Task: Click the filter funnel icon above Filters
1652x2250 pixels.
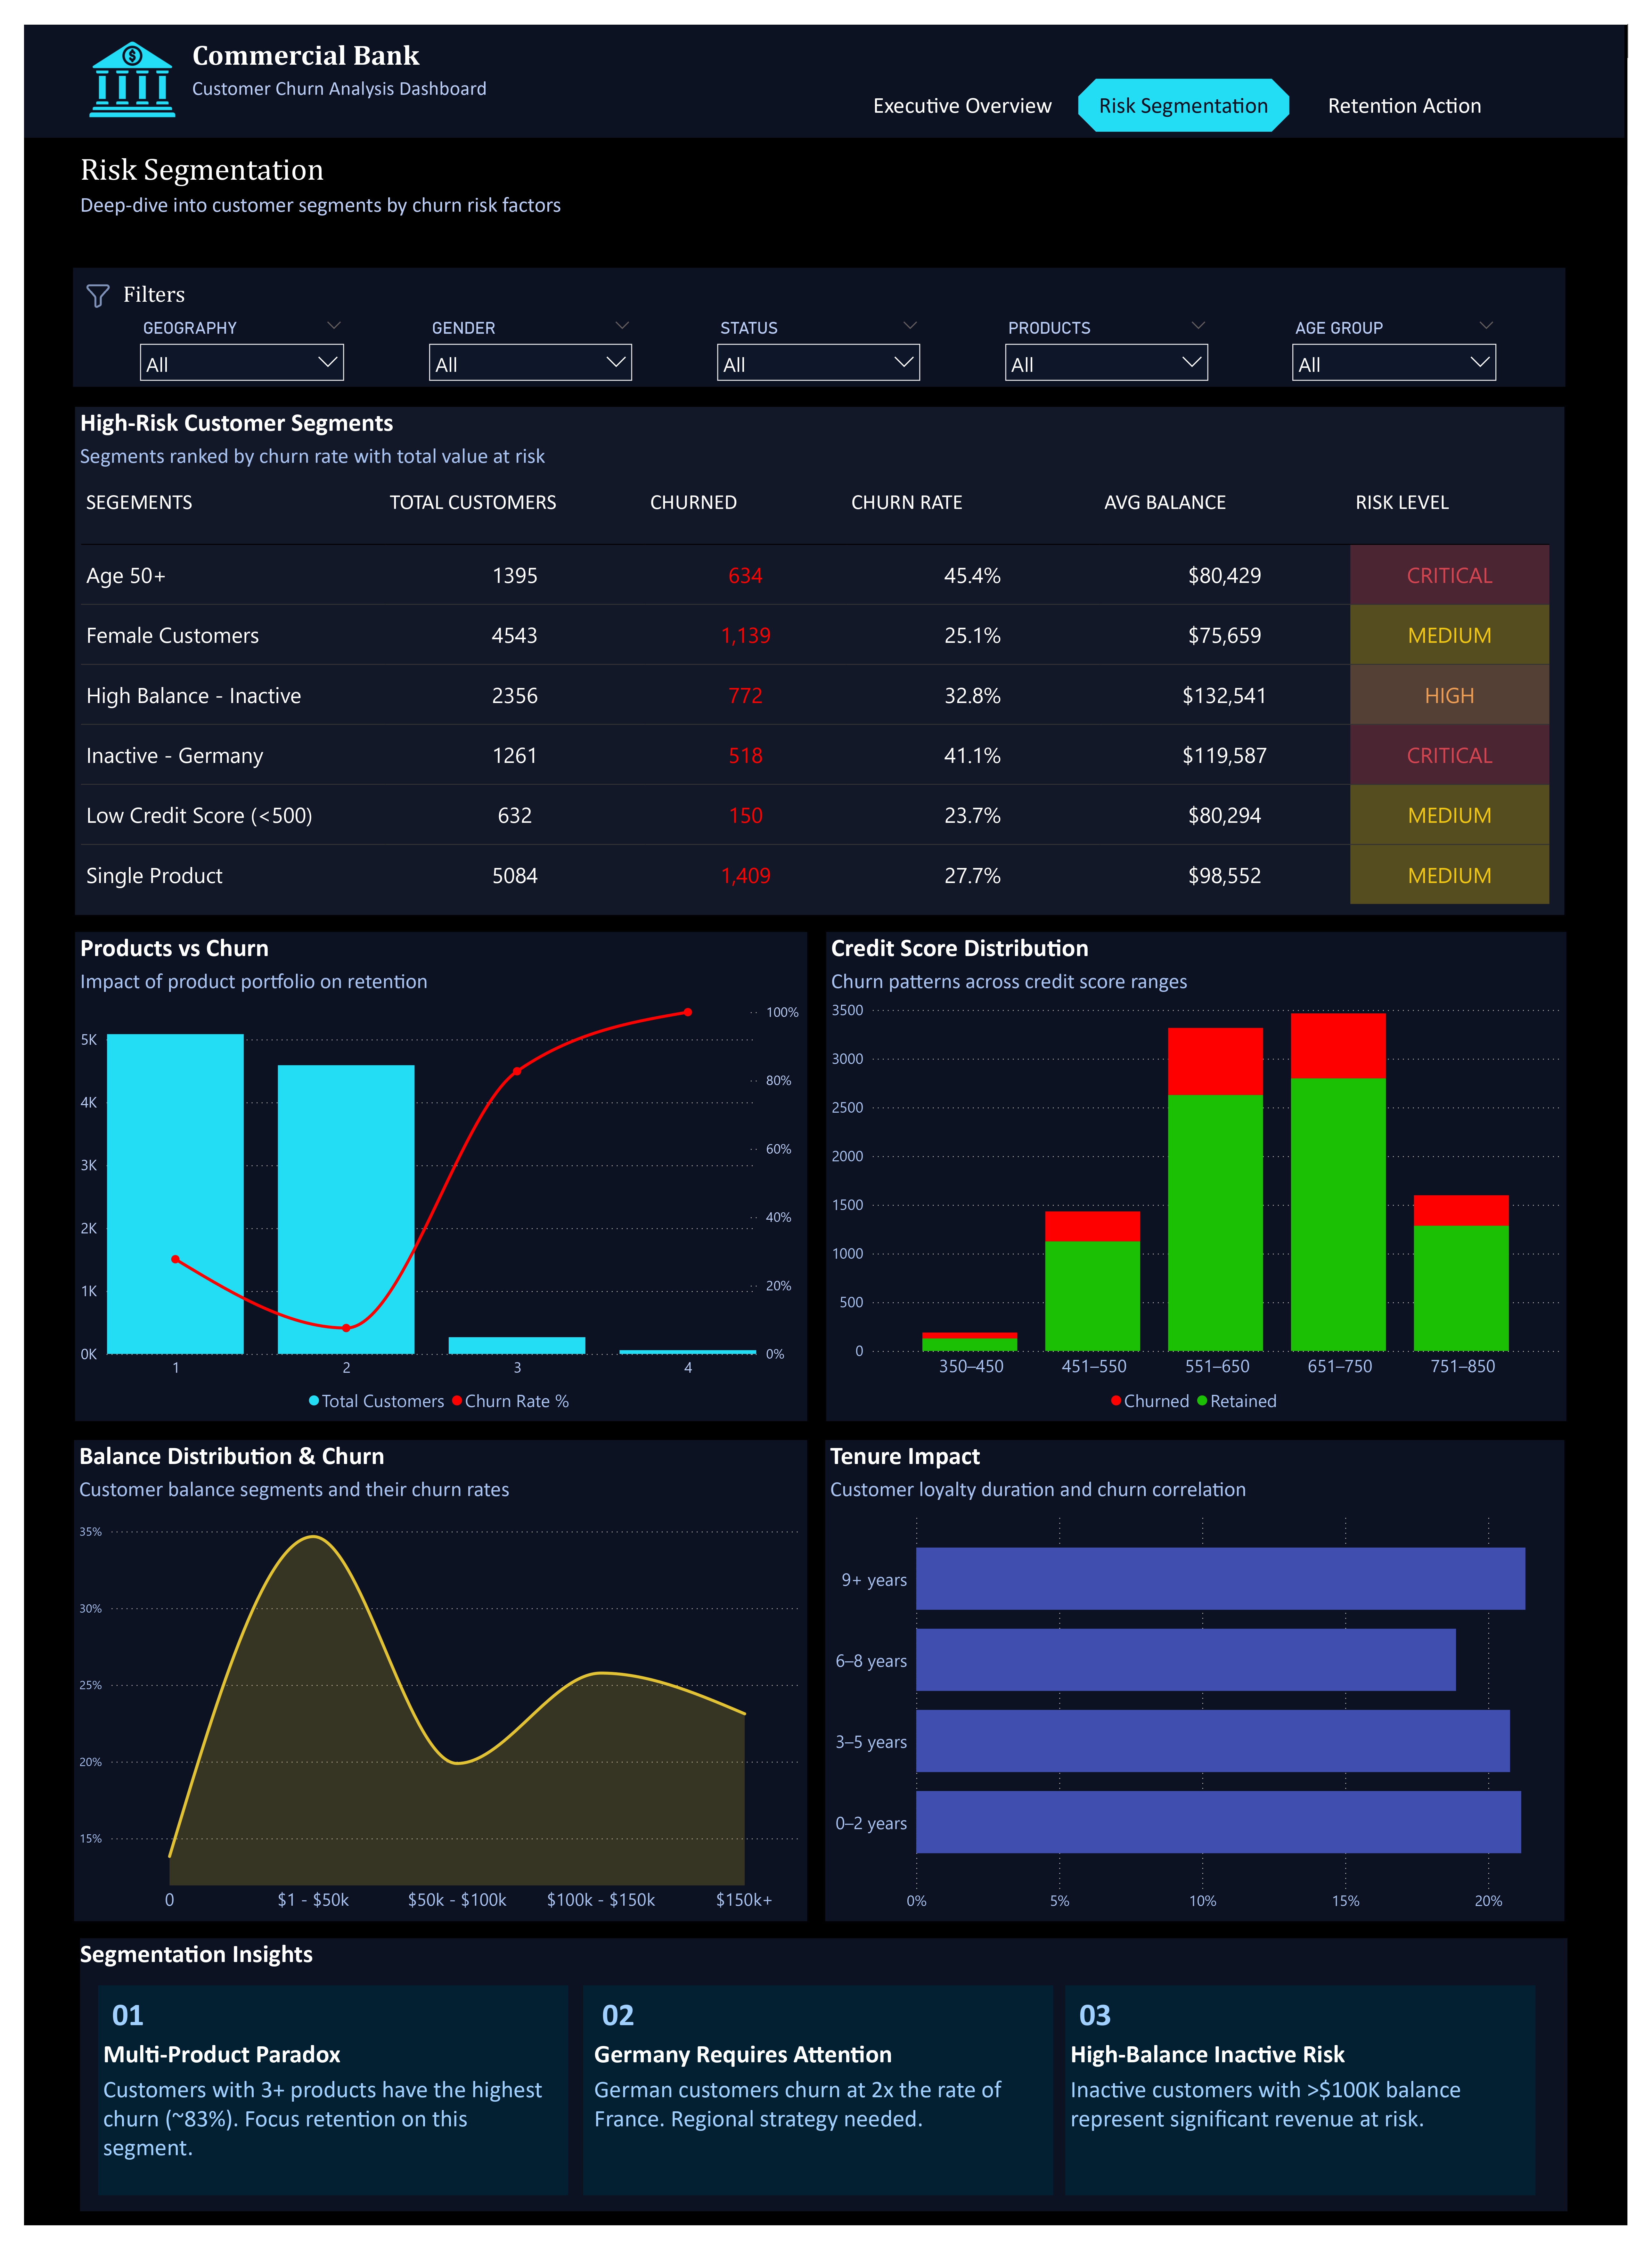Action: pyautogui.click(x=98, y=295)
